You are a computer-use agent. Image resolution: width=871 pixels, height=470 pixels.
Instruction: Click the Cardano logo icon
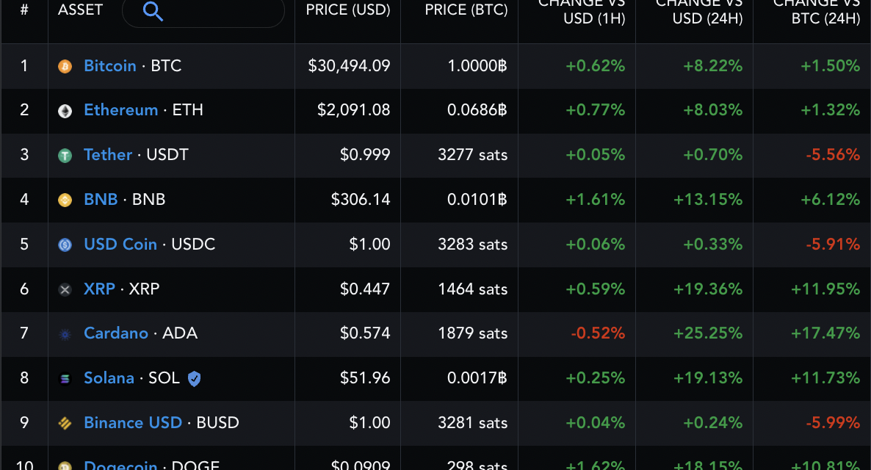point(65,333)
